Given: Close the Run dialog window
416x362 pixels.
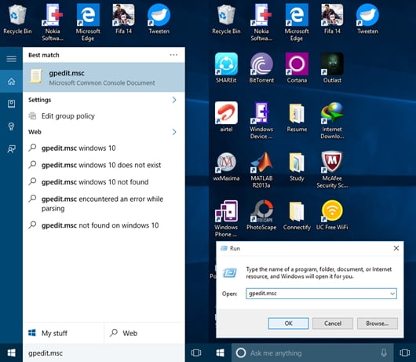Looking at the screenshot, I should 396,248.
